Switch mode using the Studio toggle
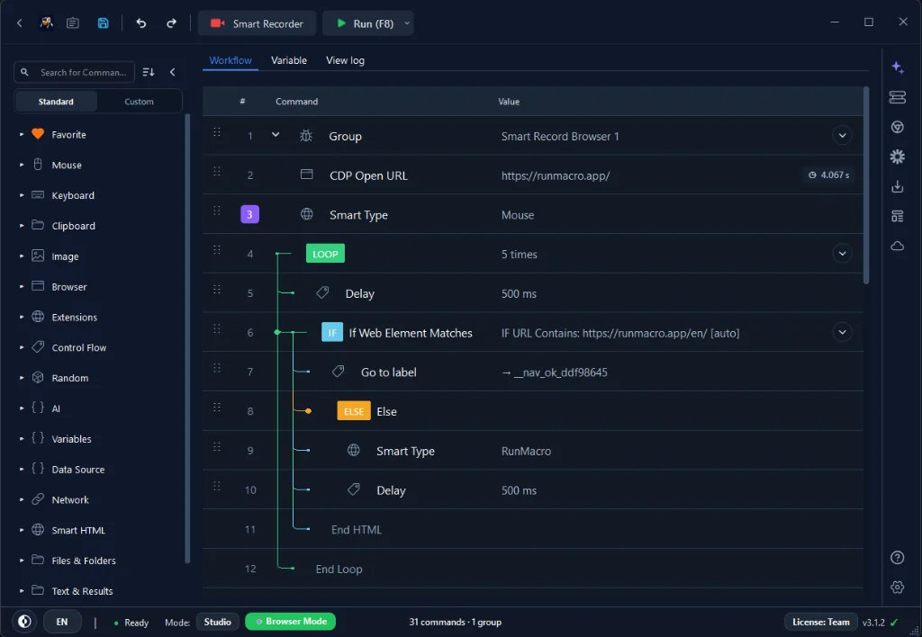 pyautogui.click(x=217, y=622)
